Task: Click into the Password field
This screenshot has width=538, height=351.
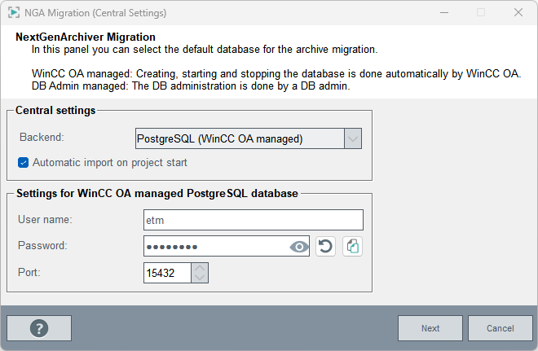Action: click(214, 246)
